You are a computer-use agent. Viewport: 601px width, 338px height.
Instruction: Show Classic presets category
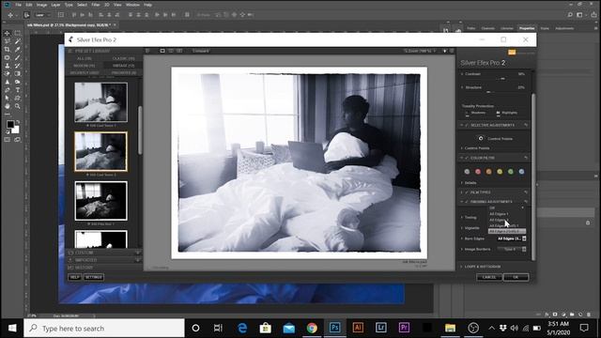coord(123,58)
